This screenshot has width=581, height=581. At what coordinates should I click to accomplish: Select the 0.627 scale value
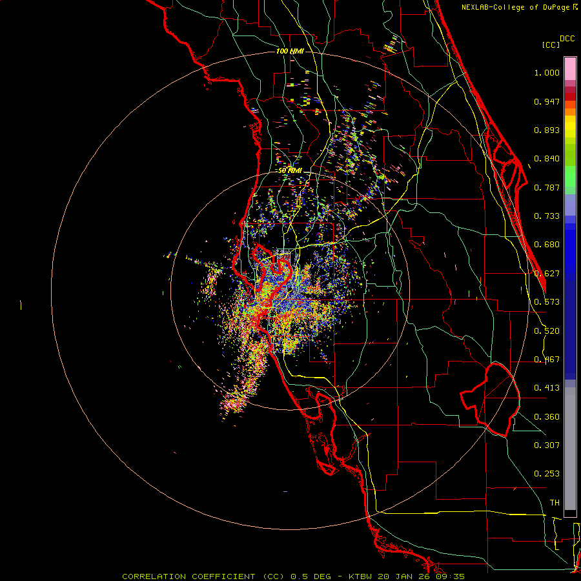coord(547,274)
